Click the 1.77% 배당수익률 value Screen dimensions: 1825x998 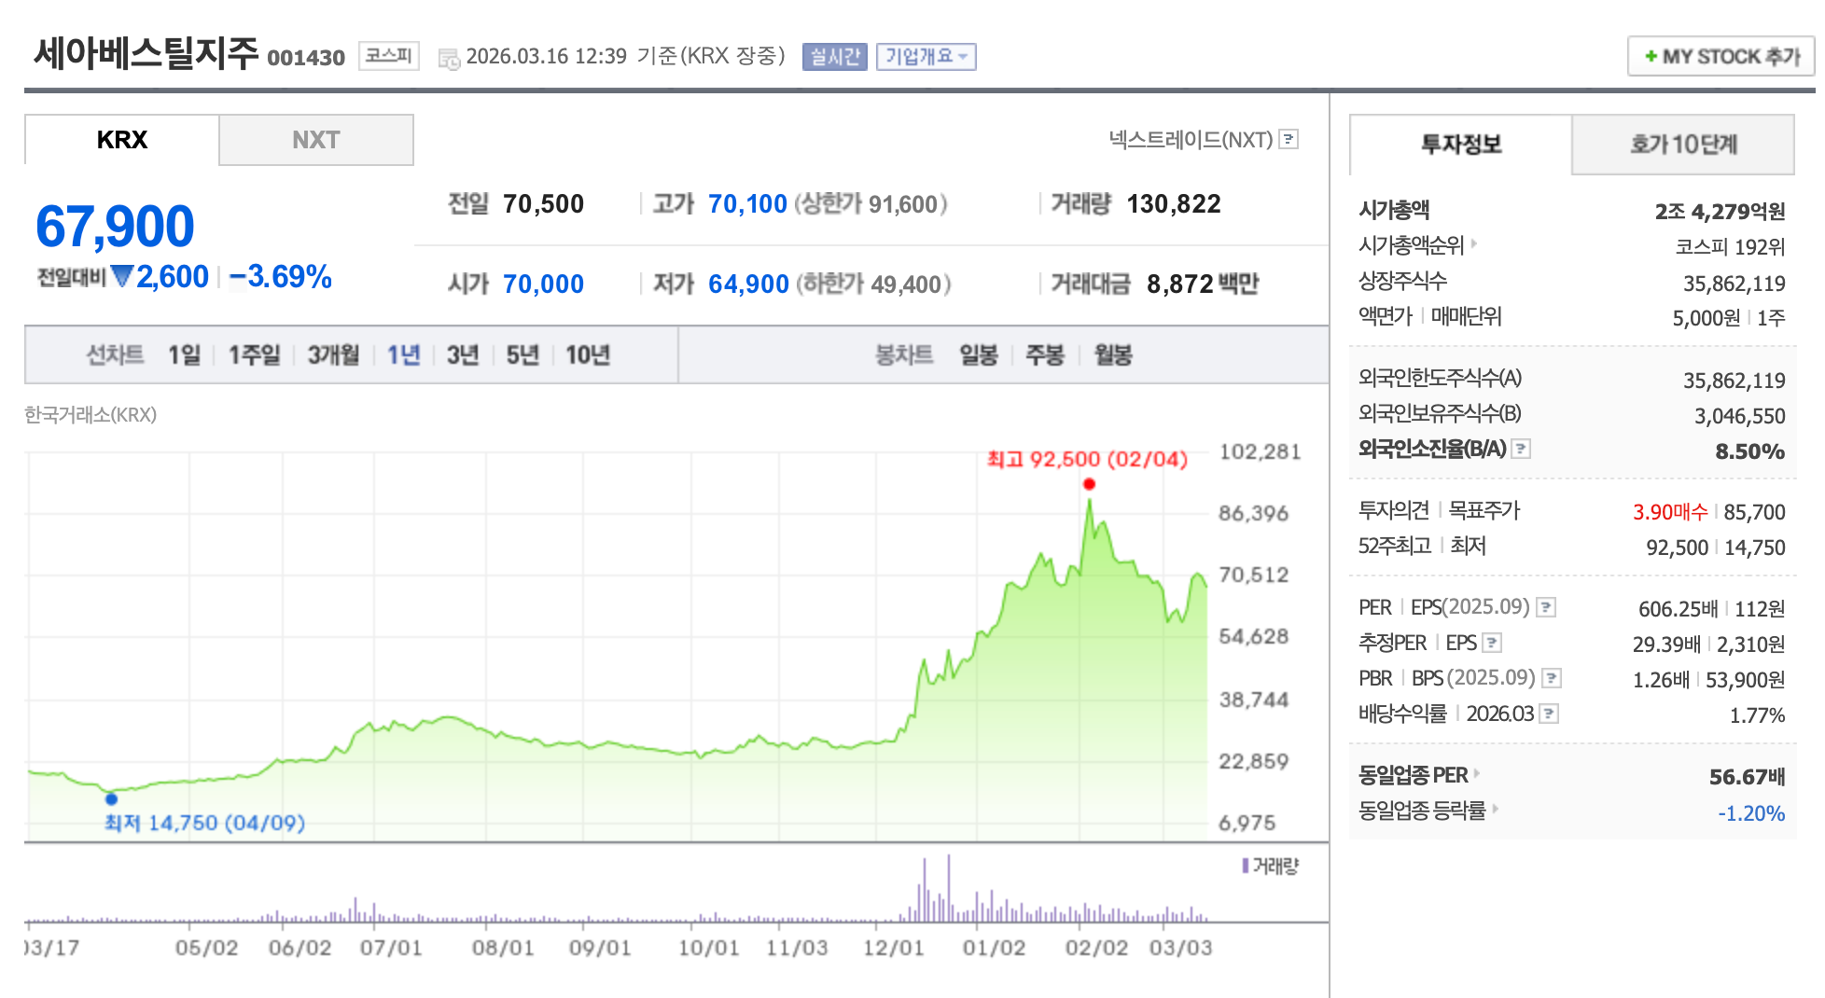click(x=1757, y=715)
